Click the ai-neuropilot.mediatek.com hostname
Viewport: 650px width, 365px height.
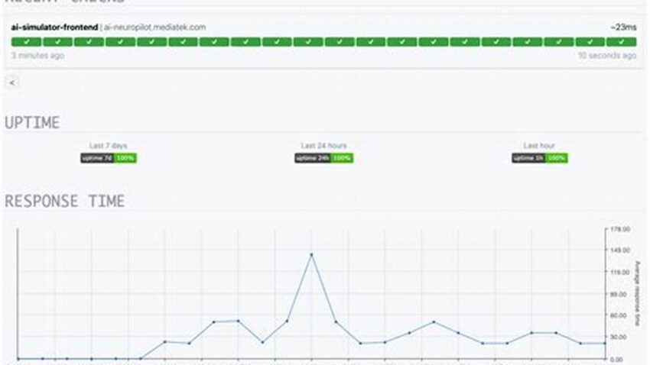pos(154,27)
